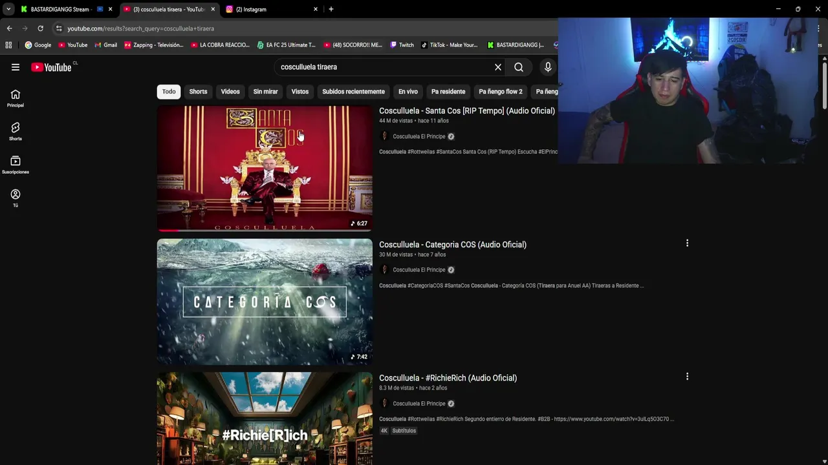
Task: Open the tab search dropdown arrow
Action: [x=8, y=9]
